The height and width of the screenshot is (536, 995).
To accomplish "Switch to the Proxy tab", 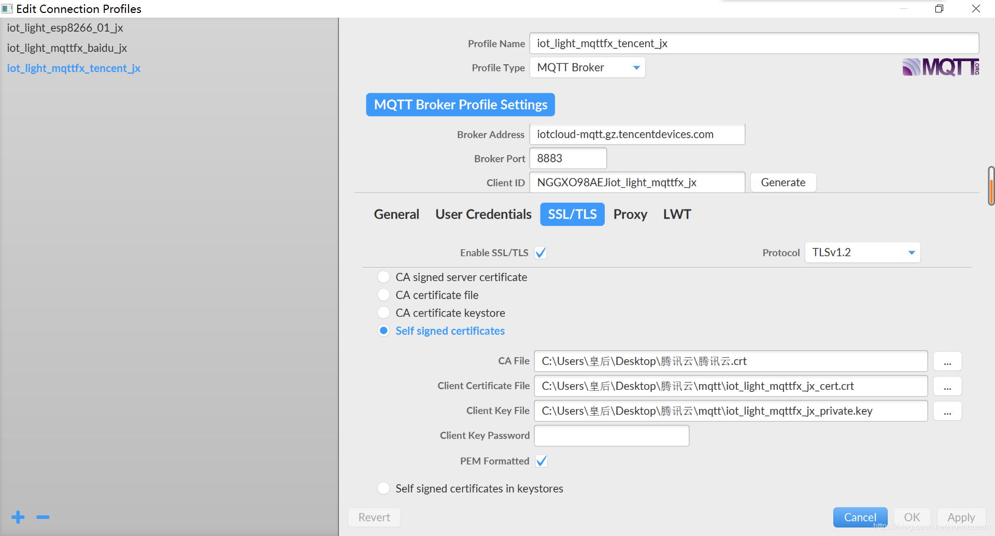I will click(x=630, y=214).
